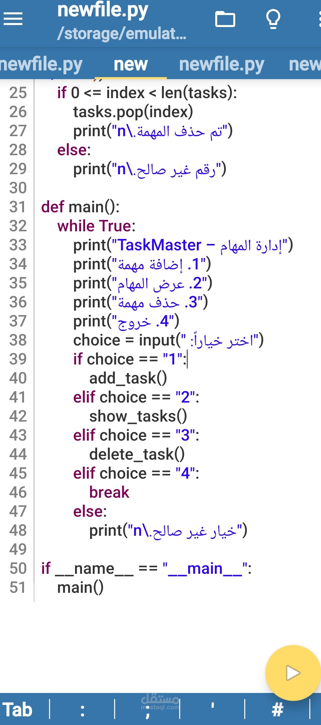Click line number 39 in gutter
321x725 pixels.
(18, 359)
